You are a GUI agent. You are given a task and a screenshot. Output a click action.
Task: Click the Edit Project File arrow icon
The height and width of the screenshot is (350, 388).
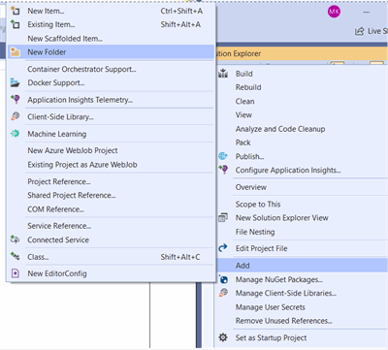223,248
